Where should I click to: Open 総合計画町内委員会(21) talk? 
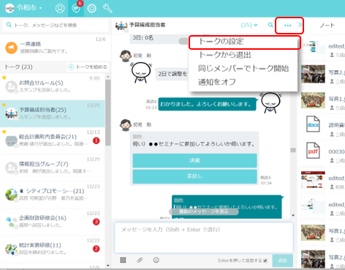53,140
